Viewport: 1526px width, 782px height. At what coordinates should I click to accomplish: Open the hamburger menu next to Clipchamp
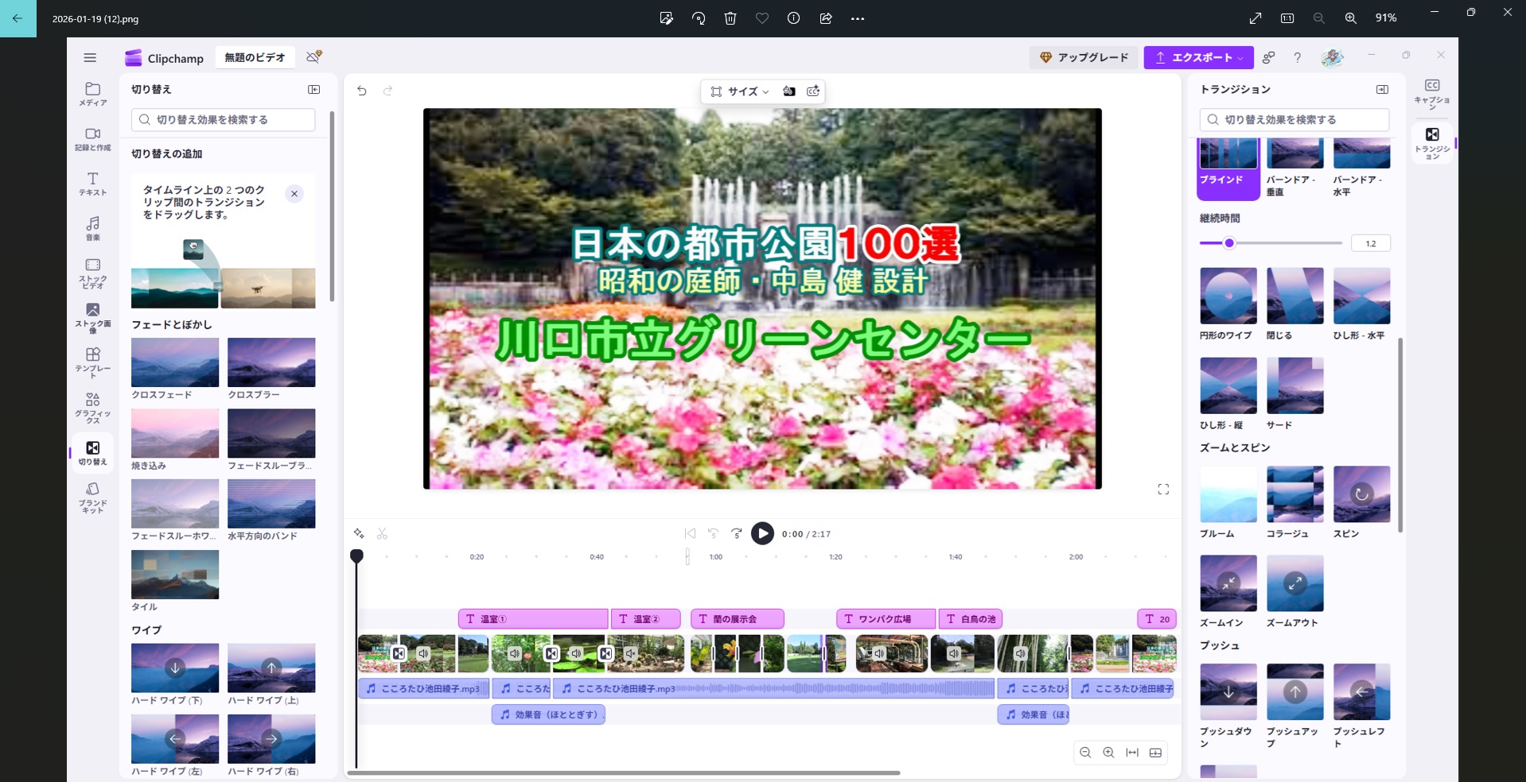tap(90, 57)
